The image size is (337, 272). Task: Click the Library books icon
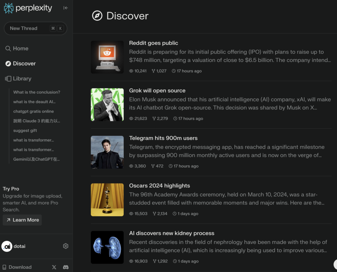pos(8,79)
